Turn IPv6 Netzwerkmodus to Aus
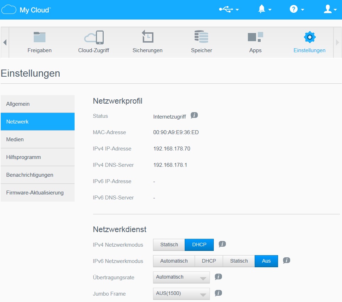This screenshot has width=342, height=302. 266,261
